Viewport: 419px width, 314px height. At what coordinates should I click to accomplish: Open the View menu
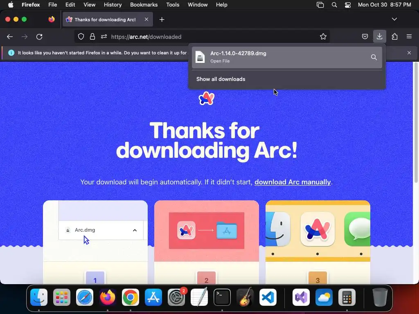pos(89,4)
